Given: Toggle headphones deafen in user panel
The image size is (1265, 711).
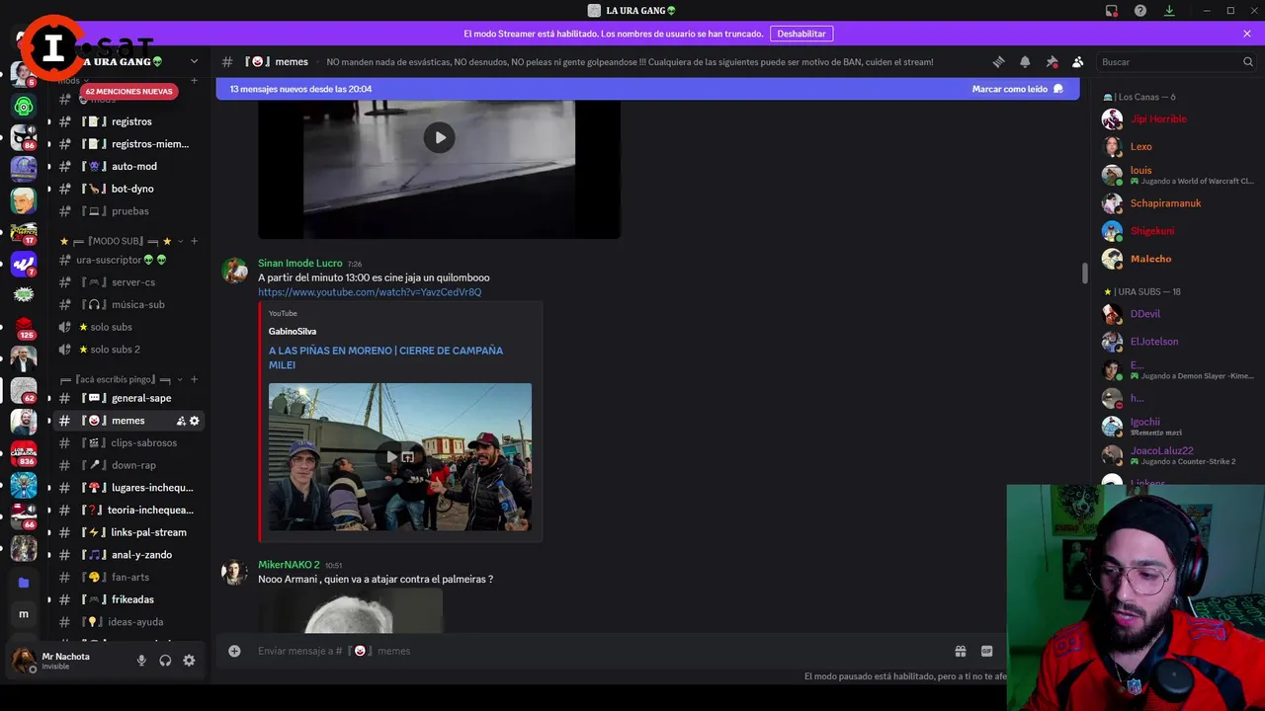Looking at the screenshot, I should pos(165,661).
